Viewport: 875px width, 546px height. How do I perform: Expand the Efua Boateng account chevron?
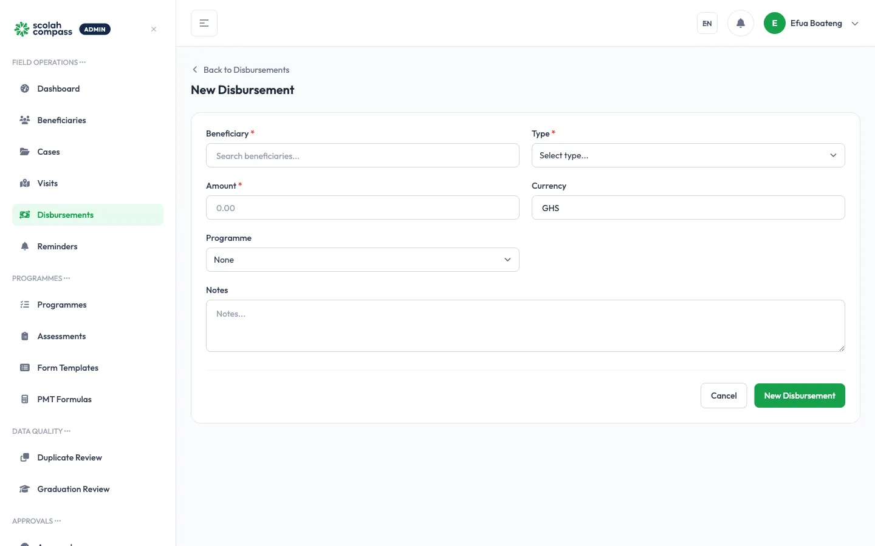[x=855, y=24]
